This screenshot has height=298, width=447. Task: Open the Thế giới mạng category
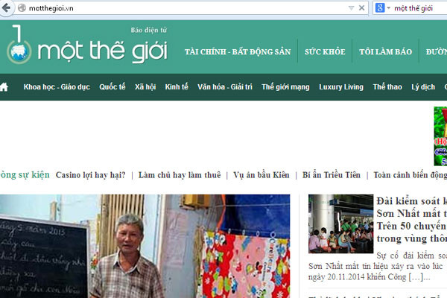click(x=285, y=87)
